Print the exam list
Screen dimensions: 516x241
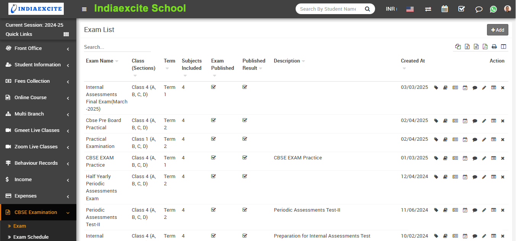(x=494, y=47)
